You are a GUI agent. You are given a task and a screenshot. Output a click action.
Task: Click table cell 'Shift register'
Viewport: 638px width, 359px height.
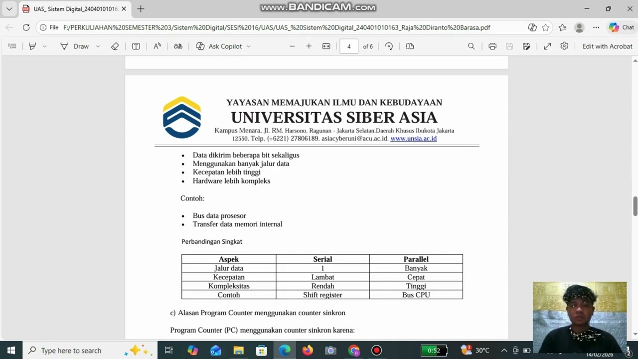[322, 295]
